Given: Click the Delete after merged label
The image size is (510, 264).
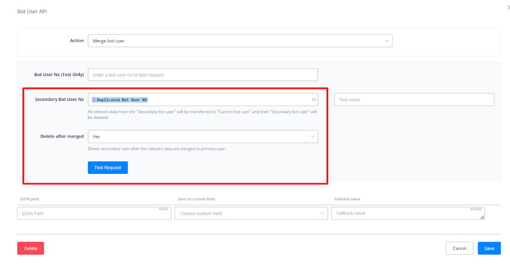Looking at the screenshot, I should coord(62,136).
